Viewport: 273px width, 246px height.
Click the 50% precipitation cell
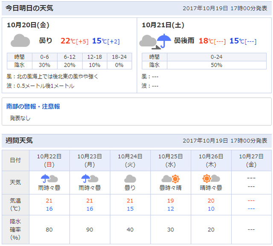click(217, 65)
